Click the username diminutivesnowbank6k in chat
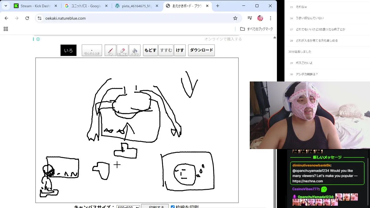 click(311, 165)
